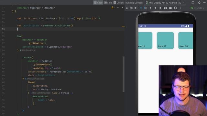
Task: Click the String::hashCode key reference
Action: (51, 90)
